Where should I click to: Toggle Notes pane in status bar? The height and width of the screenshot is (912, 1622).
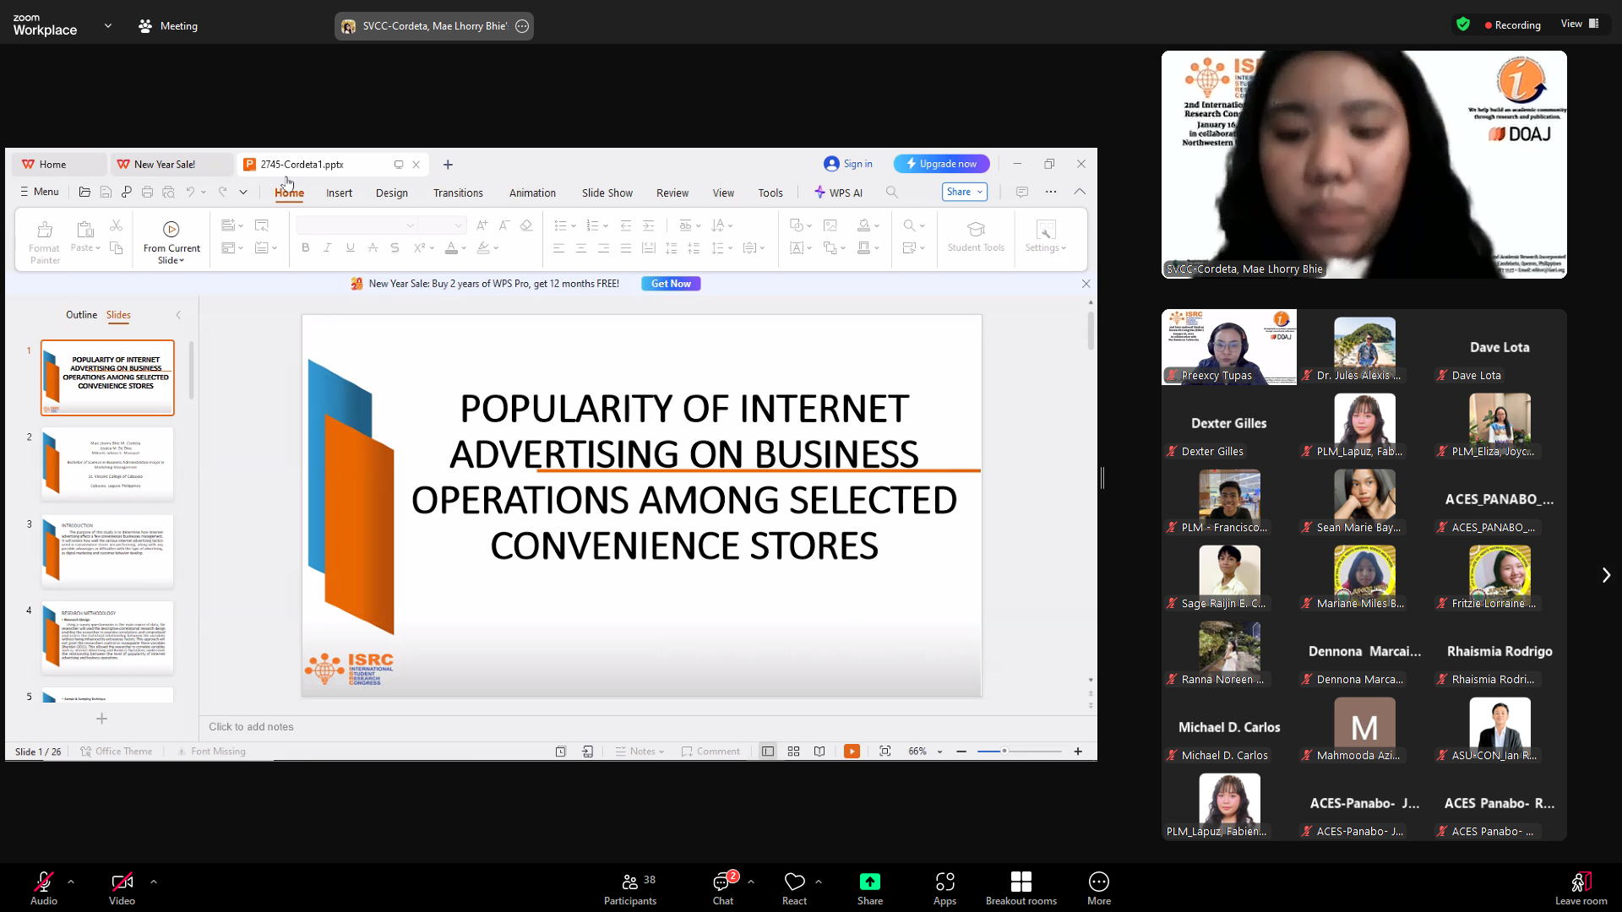(640, 751)
